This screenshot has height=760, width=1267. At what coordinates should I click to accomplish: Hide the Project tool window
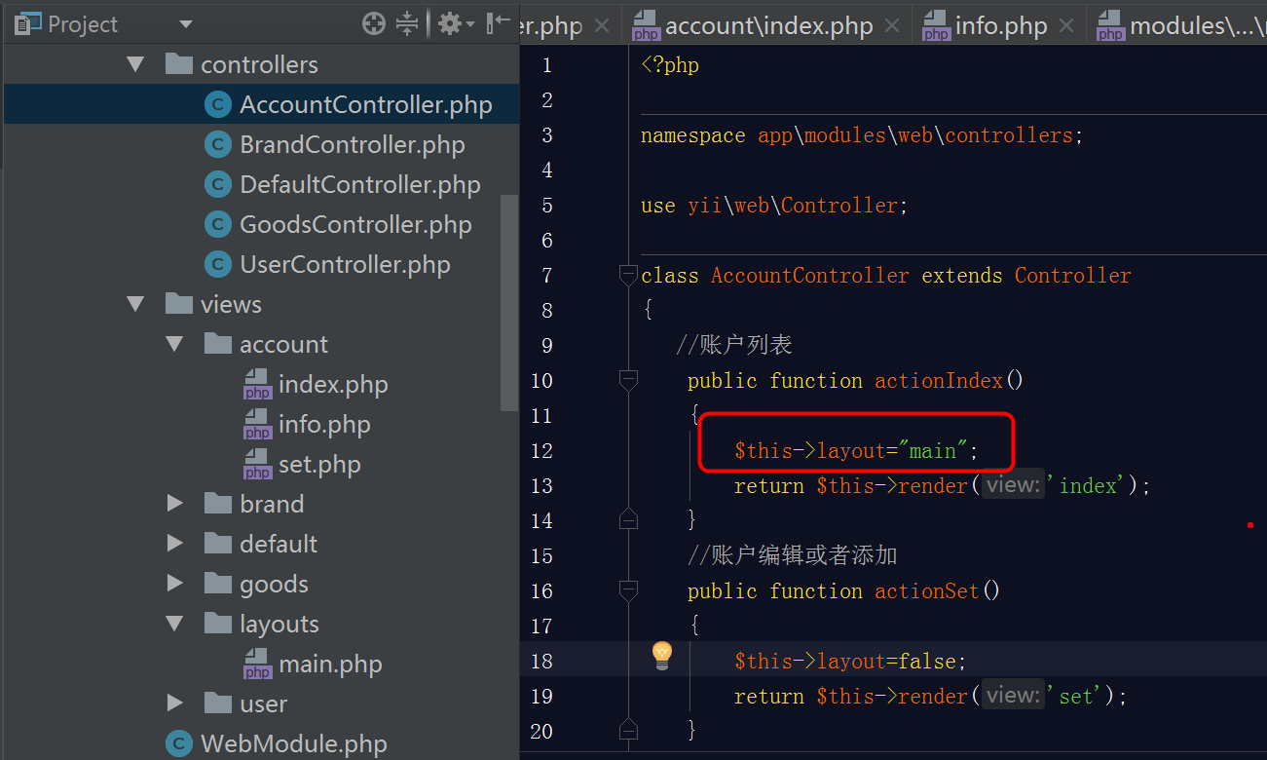(x=498, y=24)
